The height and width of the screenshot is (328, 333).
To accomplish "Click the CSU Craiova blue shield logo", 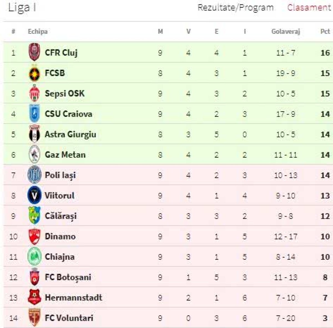I will click(x=34, y=114).
